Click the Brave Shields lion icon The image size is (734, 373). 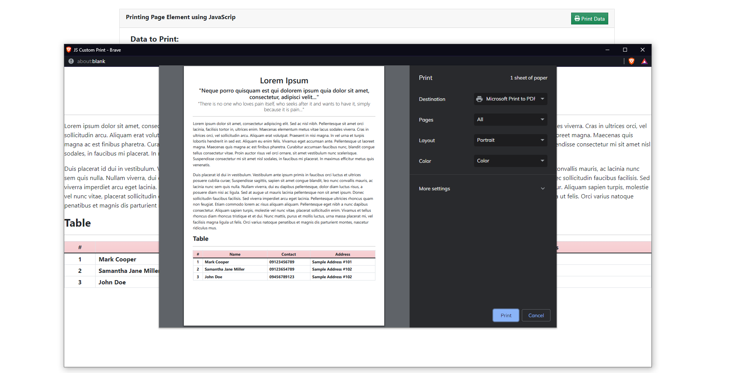632,61
